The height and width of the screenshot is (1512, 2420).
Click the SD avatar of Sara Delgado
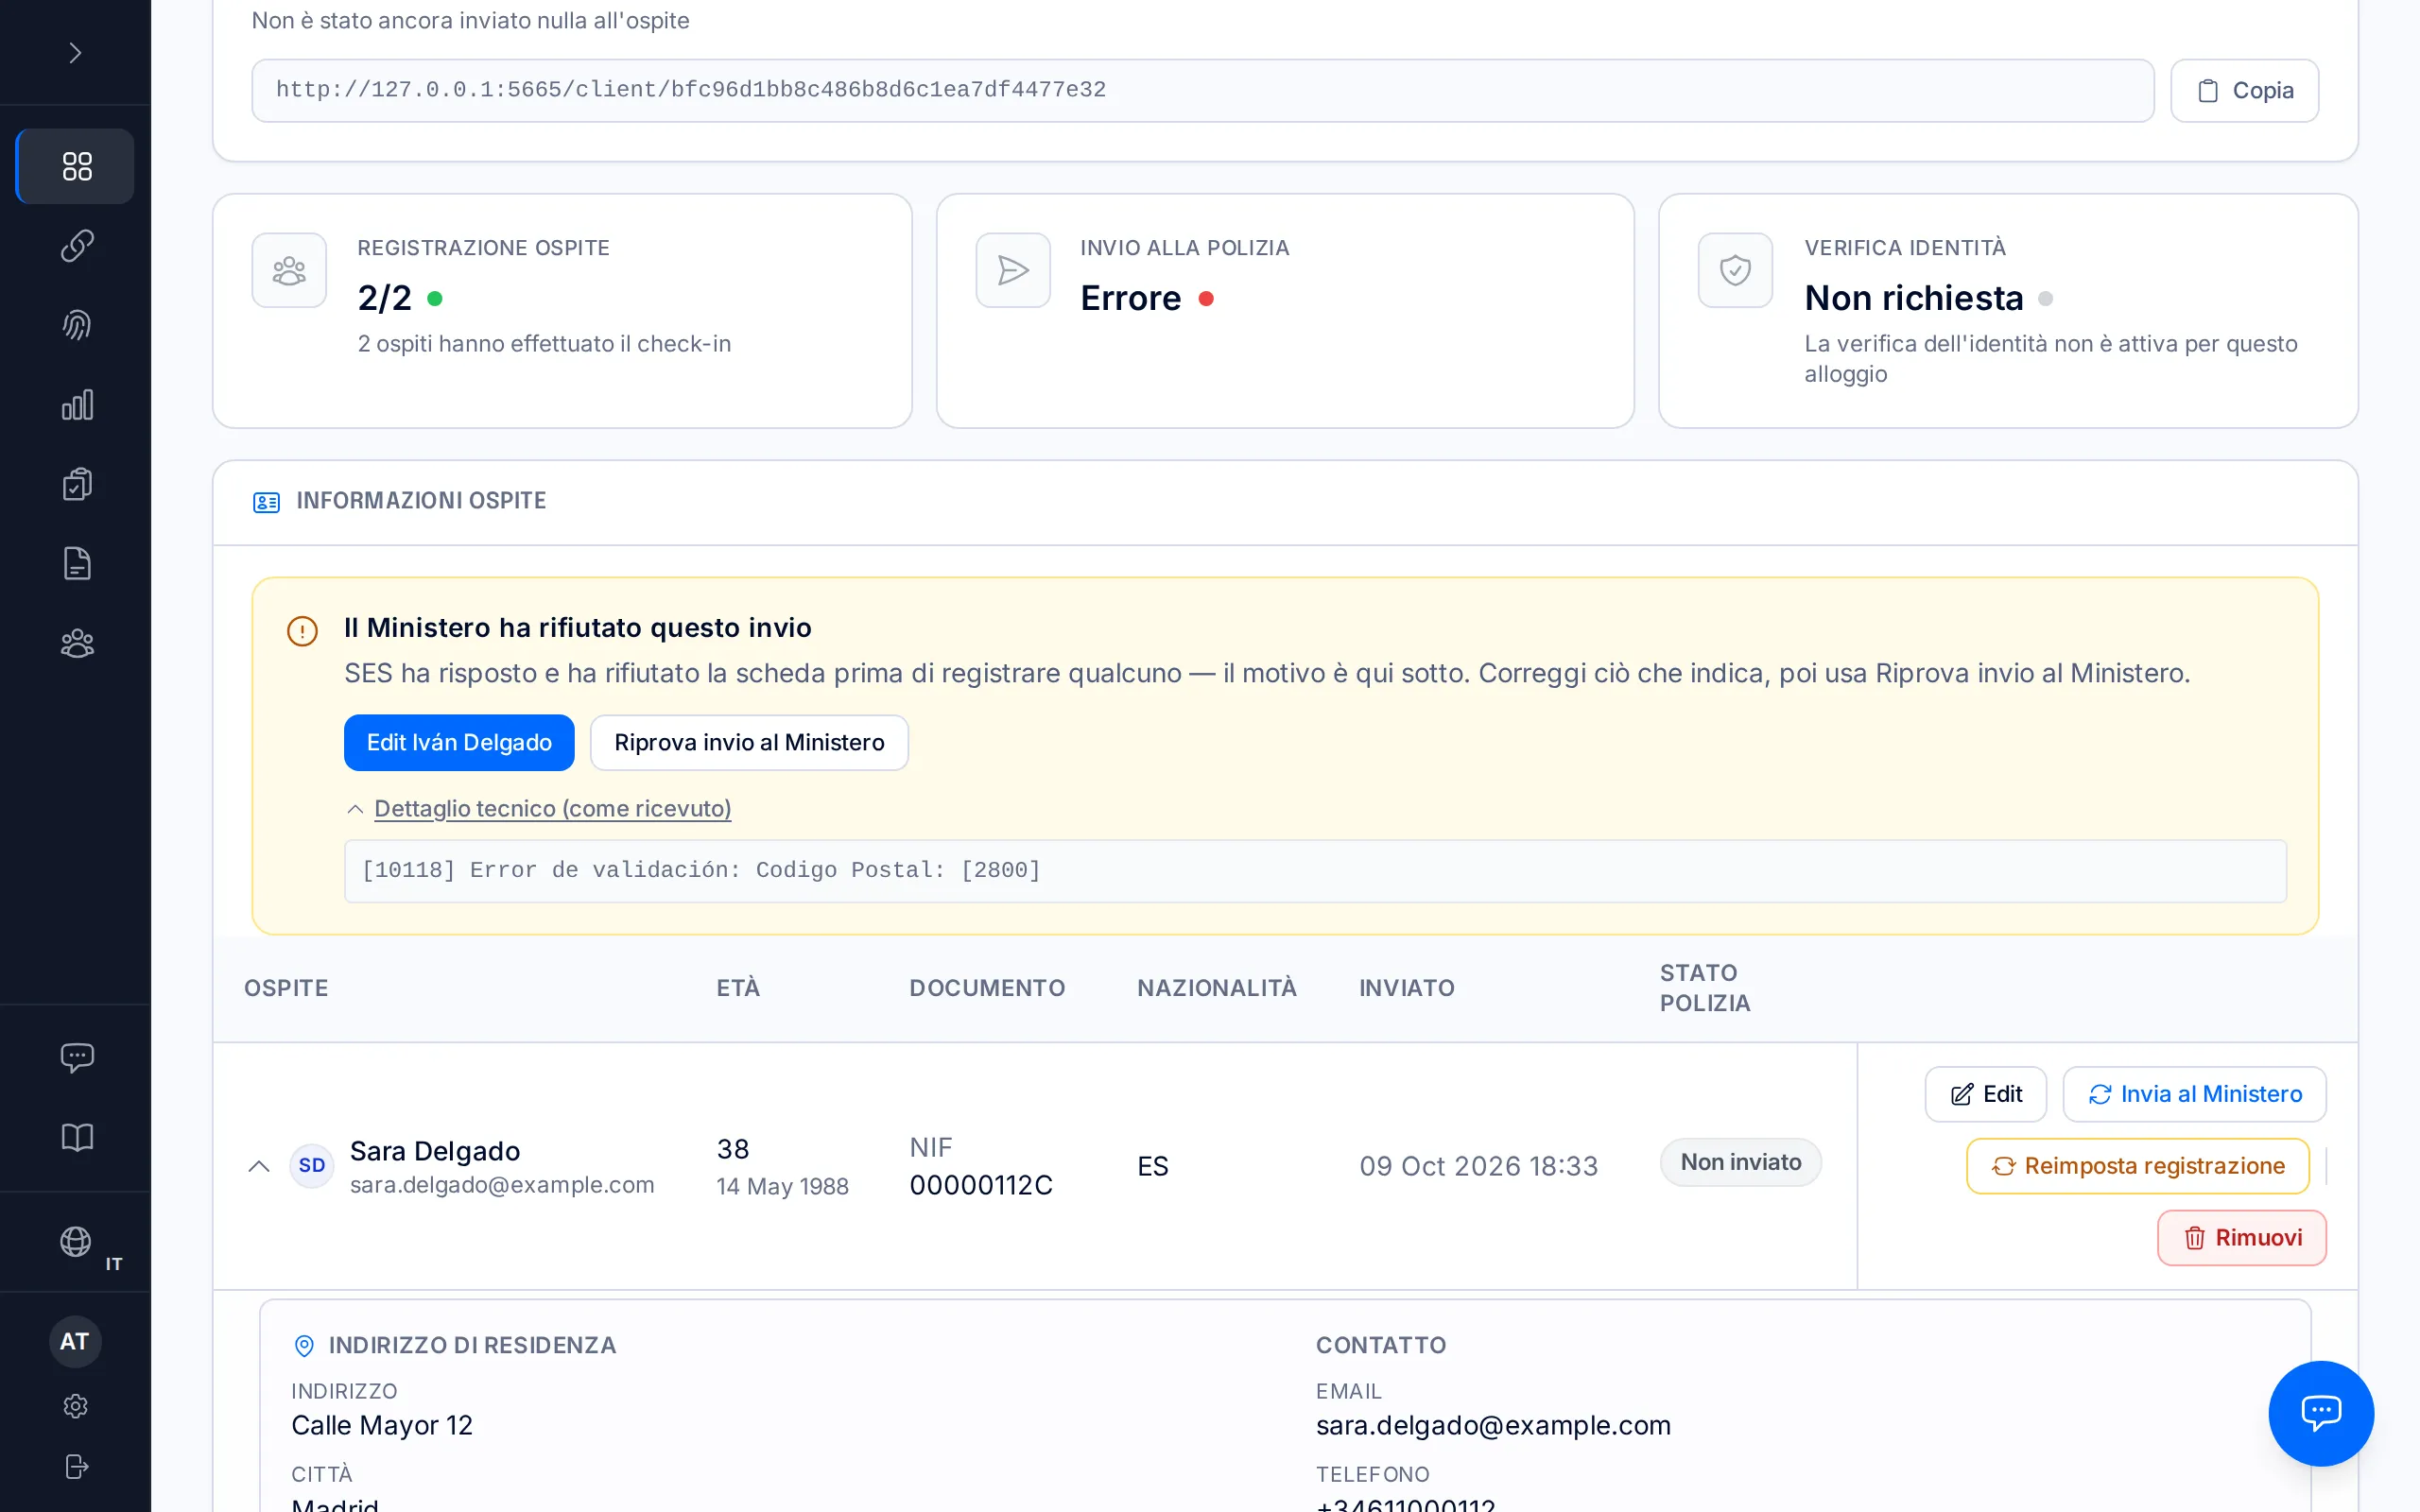point(311,1166)
